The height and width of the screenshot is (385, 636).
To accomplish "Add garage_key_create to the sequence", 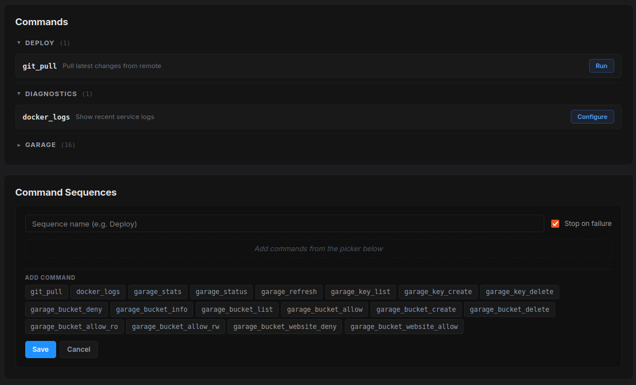I will [438, 292].
